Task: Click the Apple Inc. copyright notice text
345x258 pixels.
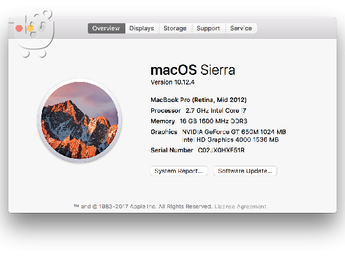Action: point(143,206)
